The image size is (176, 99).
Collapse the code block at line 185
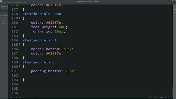point(20,44)
